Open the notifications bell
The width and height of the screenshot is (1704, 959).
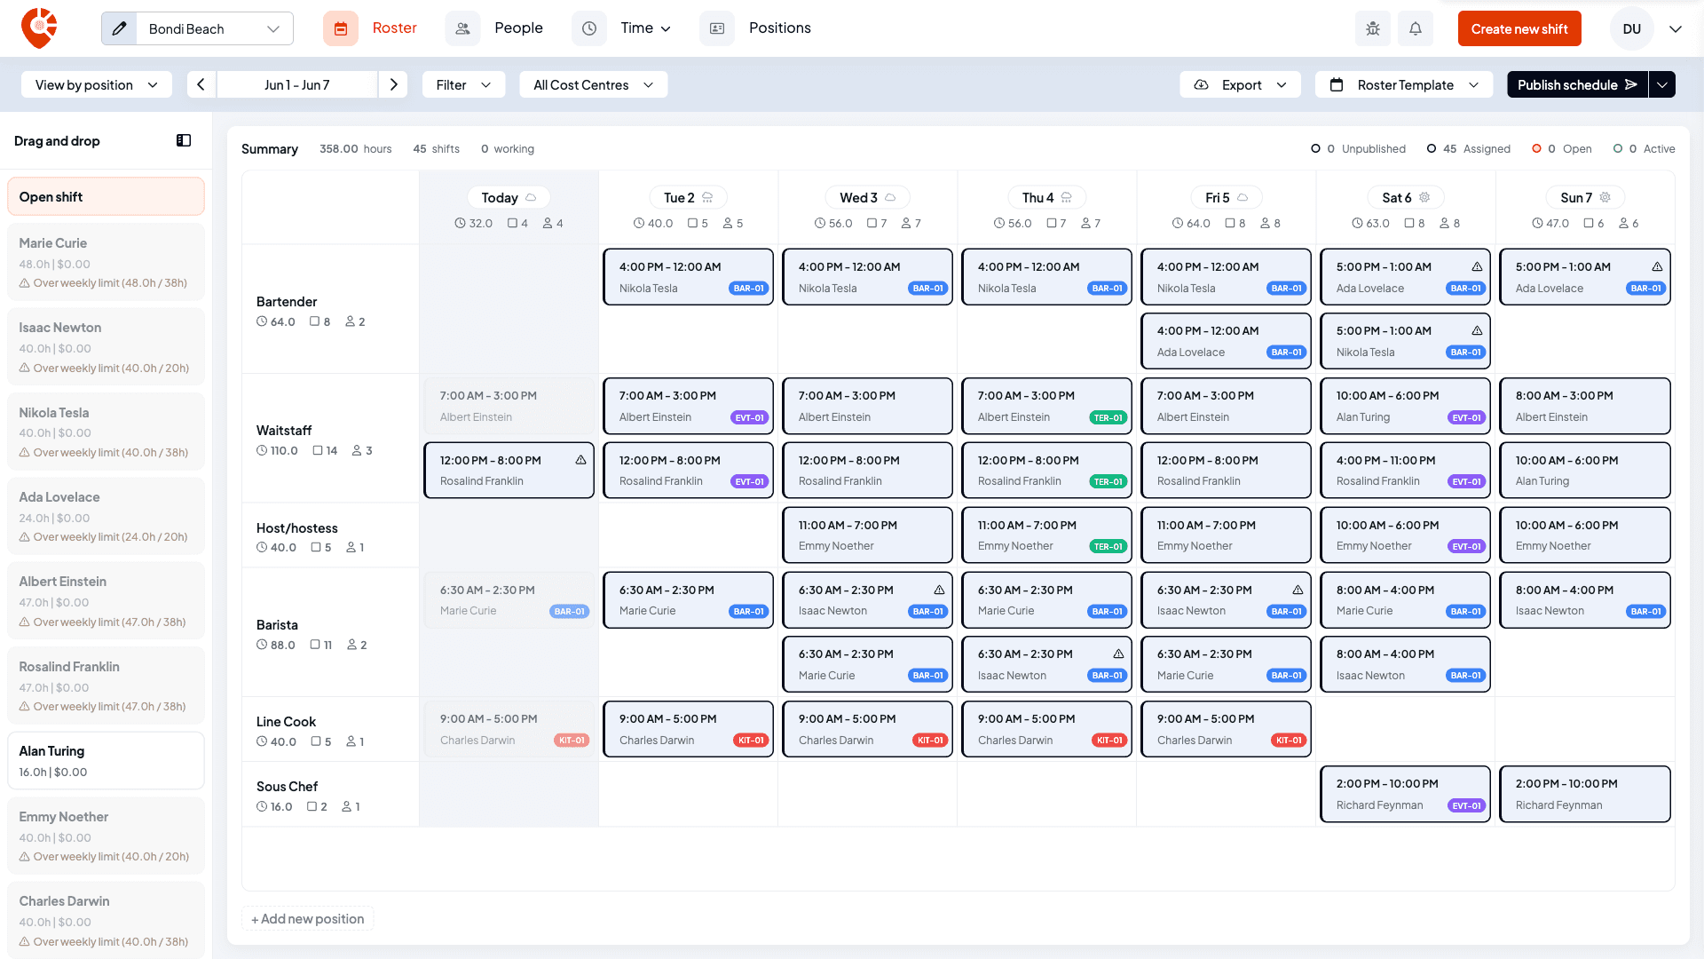(1416, 28)
